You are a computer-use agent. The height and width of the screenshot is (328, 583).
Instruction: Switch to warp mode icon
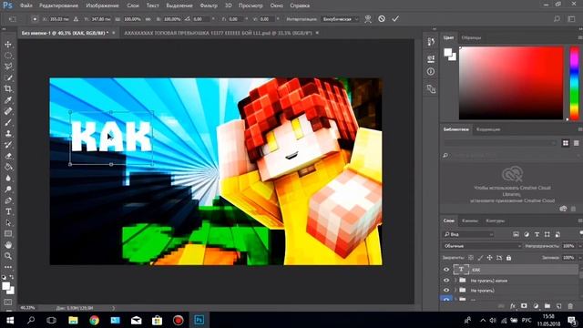click(x=368, y=18)
